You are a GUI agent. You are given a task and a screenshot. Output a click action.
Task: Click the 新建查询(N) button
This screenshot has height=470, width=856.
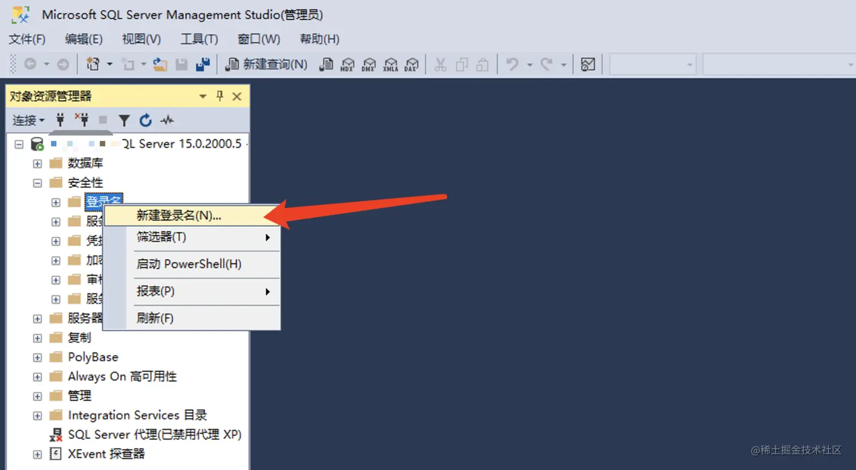(266, 64)
